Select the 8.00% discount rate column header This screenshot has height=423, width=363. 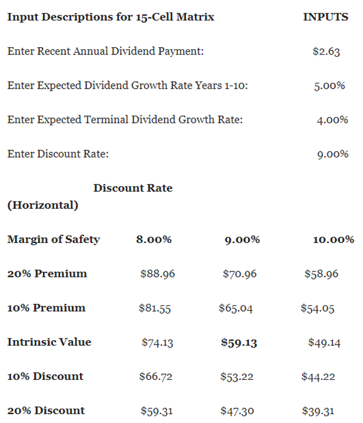tap(154, 239)
